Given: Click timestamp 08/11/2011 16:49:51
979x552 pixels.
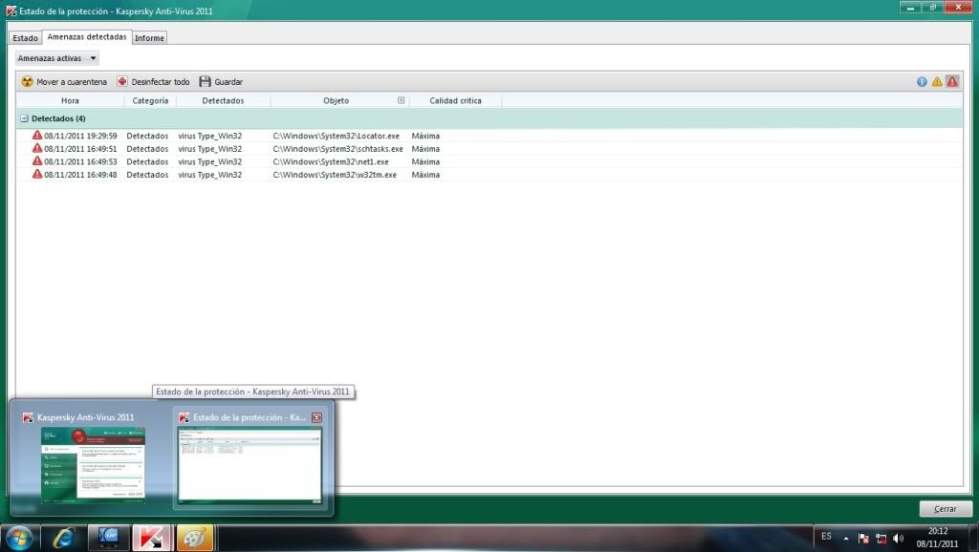Looking at the screenshot, I should pyautogui.click(x=80, y=149).
